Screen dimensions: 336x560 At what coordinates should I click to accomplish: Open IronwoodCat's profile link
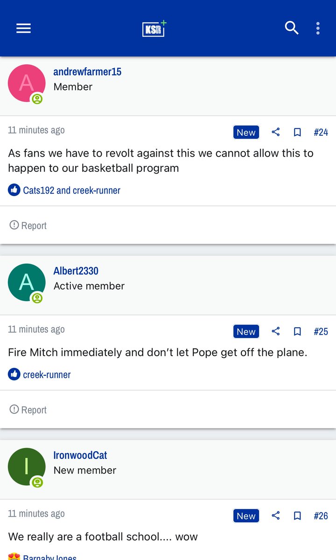click(x=80, y=455)
